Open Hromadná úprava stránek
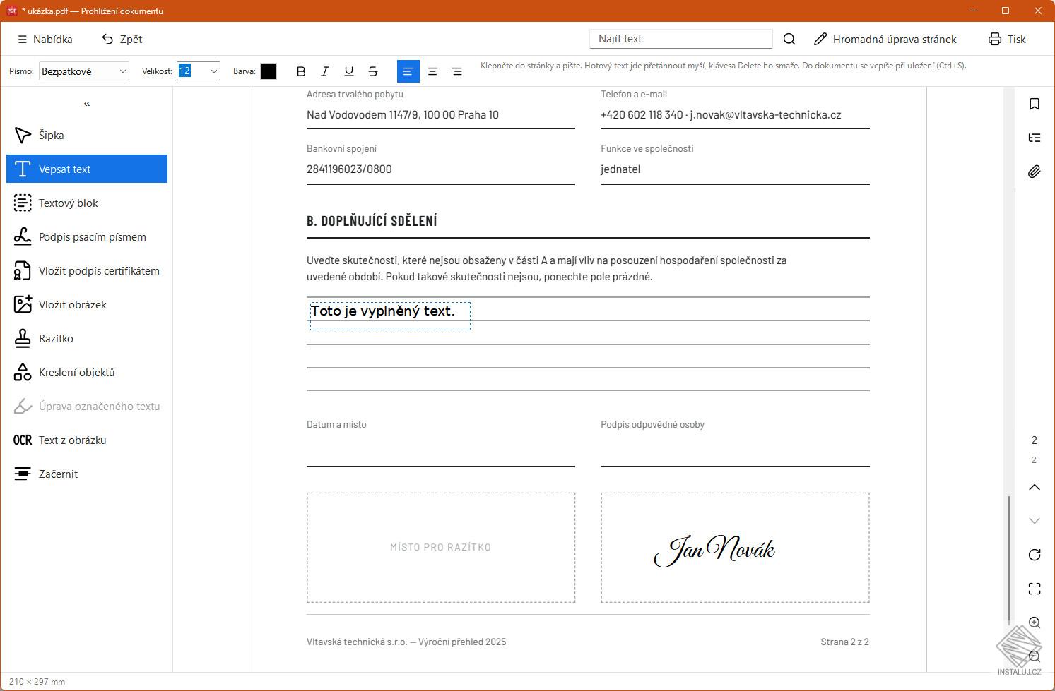The width and height of the screenshot is (1055, 691). pyautogui.click(x=885, y=39)
